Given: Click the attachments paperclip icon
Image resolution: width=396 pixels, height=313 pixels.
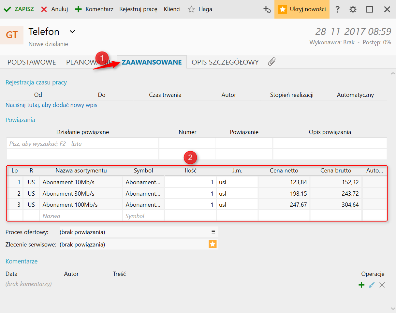Looking at the screenshot, I should (x=271, y=62).
